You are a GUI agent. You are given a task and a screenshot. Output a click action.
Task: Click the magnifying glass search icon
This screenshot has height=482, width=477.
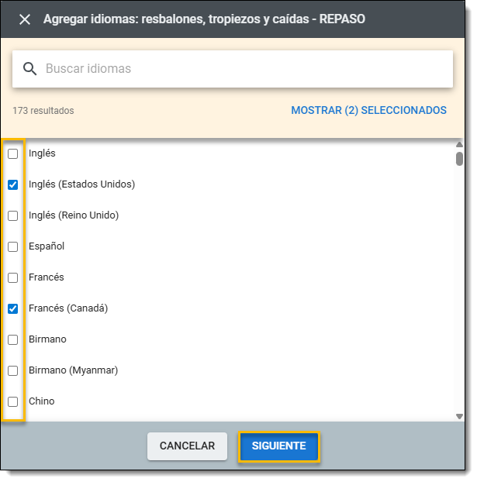point(30,69)
